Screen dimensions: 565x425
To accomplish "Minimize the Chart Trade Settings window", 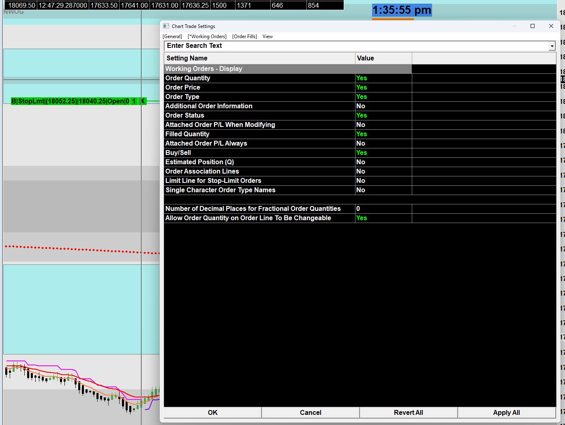I will [514, 26].
